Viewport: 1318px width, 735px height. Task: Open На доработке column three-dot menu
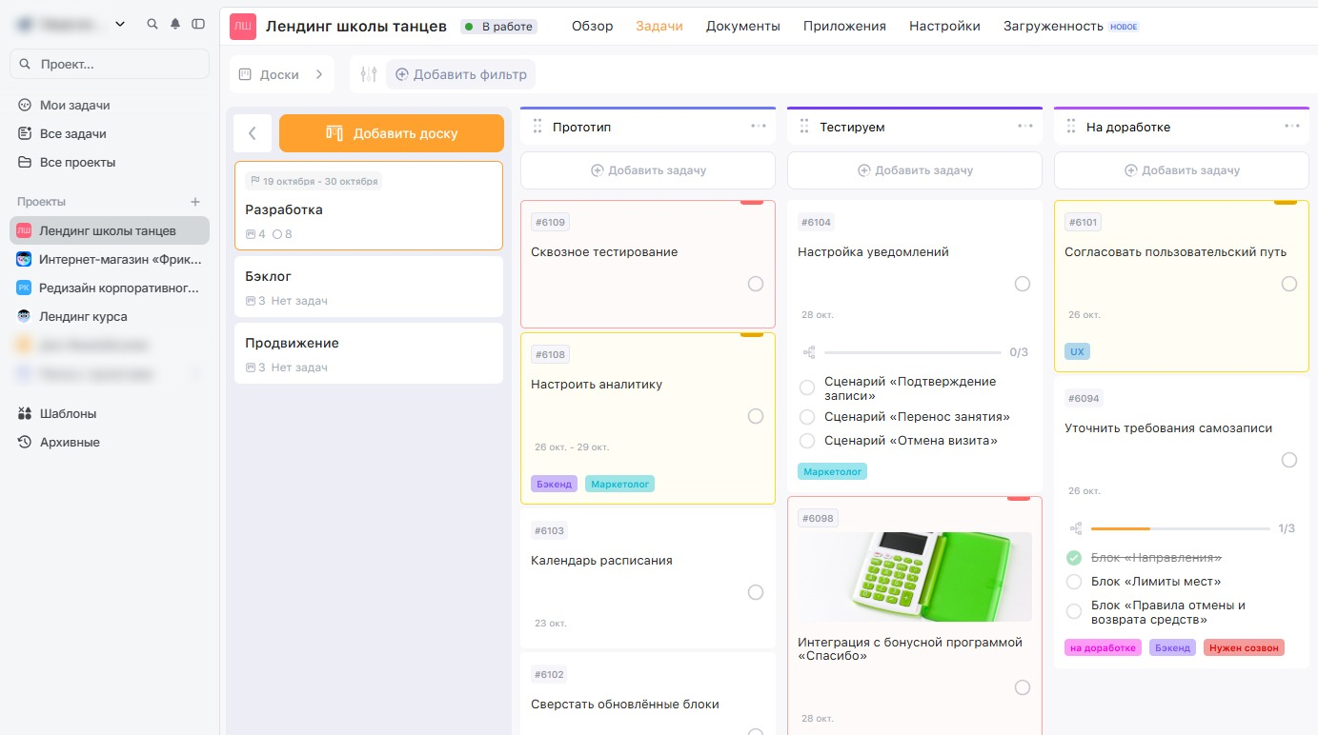(x=1292, y=127)
